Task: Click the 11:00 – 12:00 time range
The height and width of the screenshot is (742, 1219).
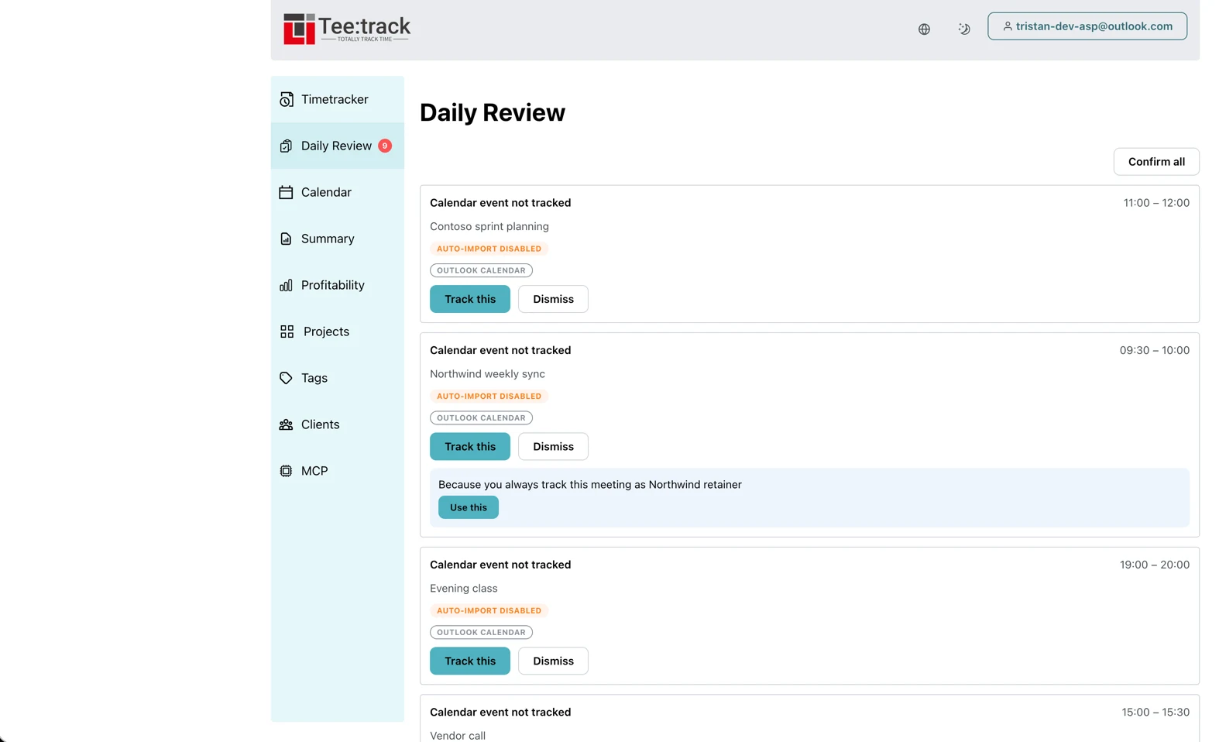Action: (x=1156, y=203)
